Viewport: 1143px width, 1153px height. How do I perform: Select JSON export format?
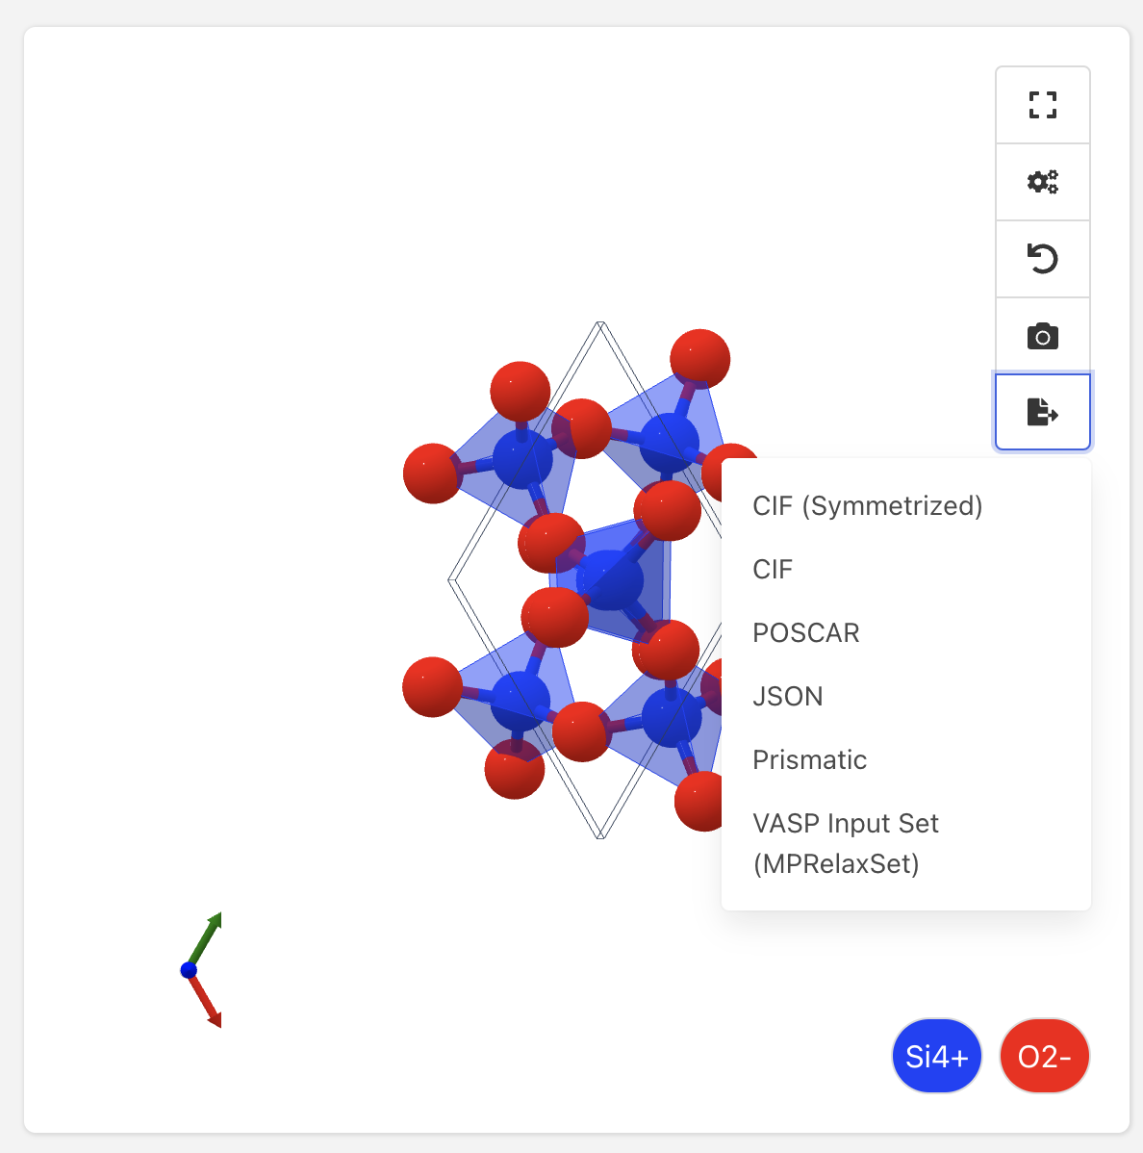[788, 696]
